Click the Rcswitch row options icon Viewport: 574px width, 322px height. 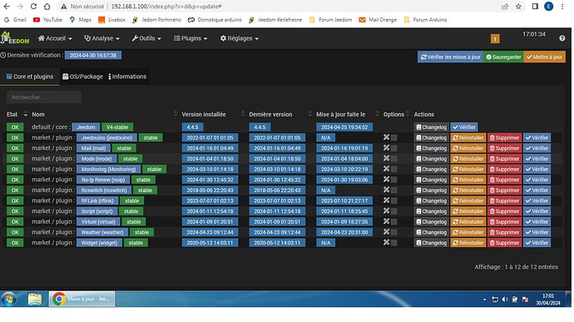tap(386, 190)
